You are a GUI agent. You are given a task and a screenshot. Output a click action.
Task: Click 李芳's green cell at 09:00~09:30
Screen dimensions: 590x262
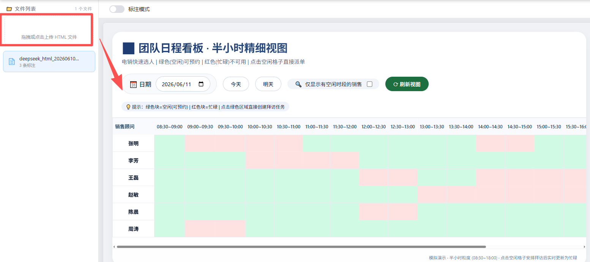[200, 161]
